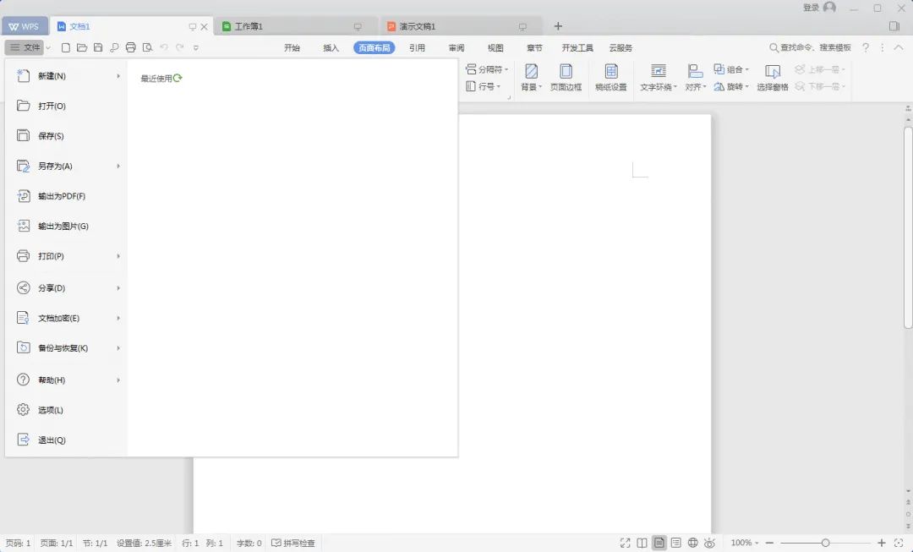This screenshot has width=913, height=552.
Task: Click the WPS home button
Action: click(x=24, y=26)
